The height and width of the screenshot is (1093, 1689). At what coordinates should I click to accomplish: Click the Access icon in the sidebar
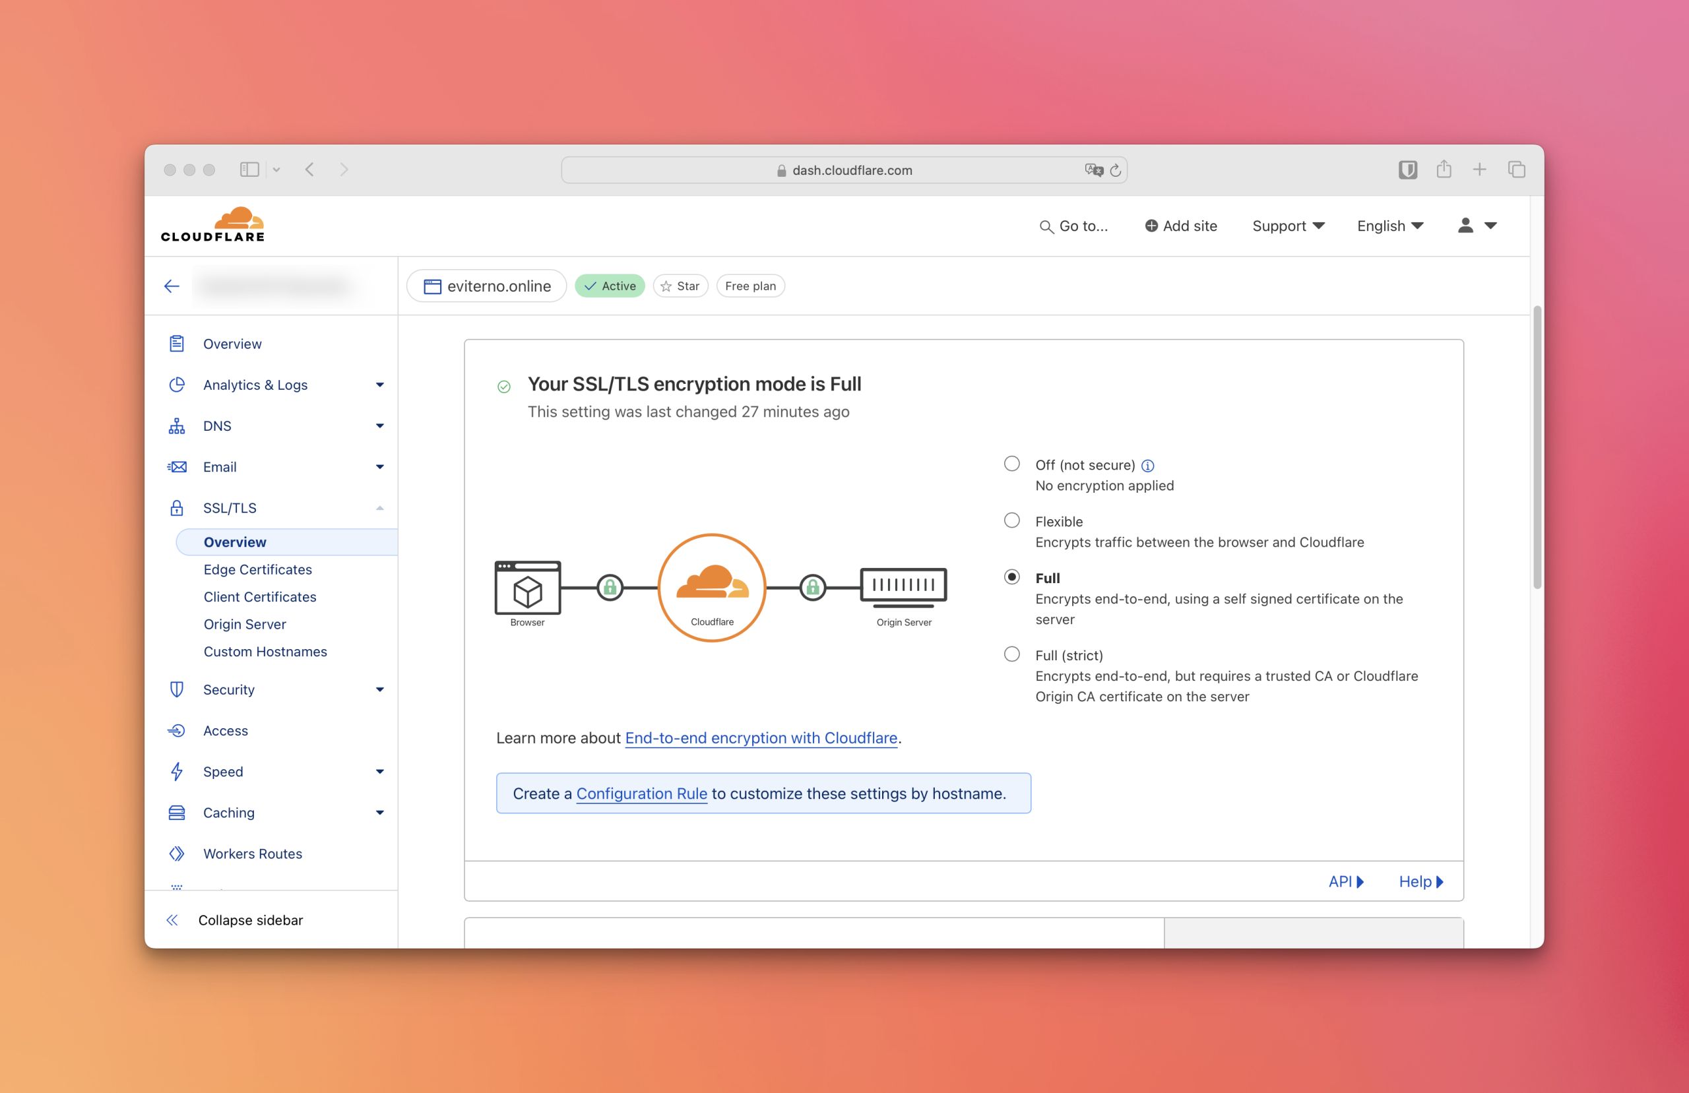177,731
